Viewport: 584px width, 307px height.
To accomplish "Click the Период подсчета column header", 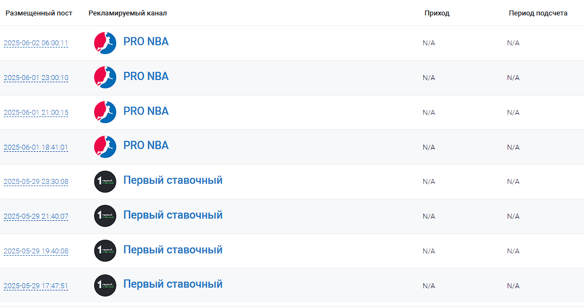I will [538, 13].
